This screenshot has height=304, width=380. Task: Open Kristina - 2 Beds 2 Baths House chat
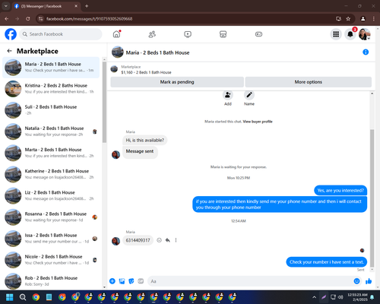(x=51, y=89)
